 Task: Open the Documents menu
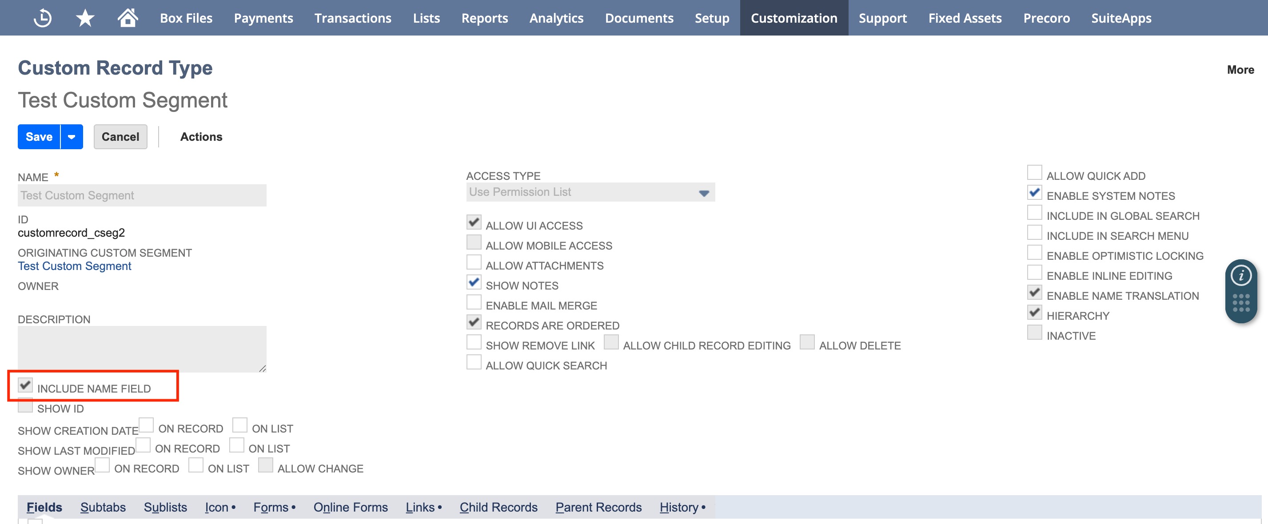[639, 18]
